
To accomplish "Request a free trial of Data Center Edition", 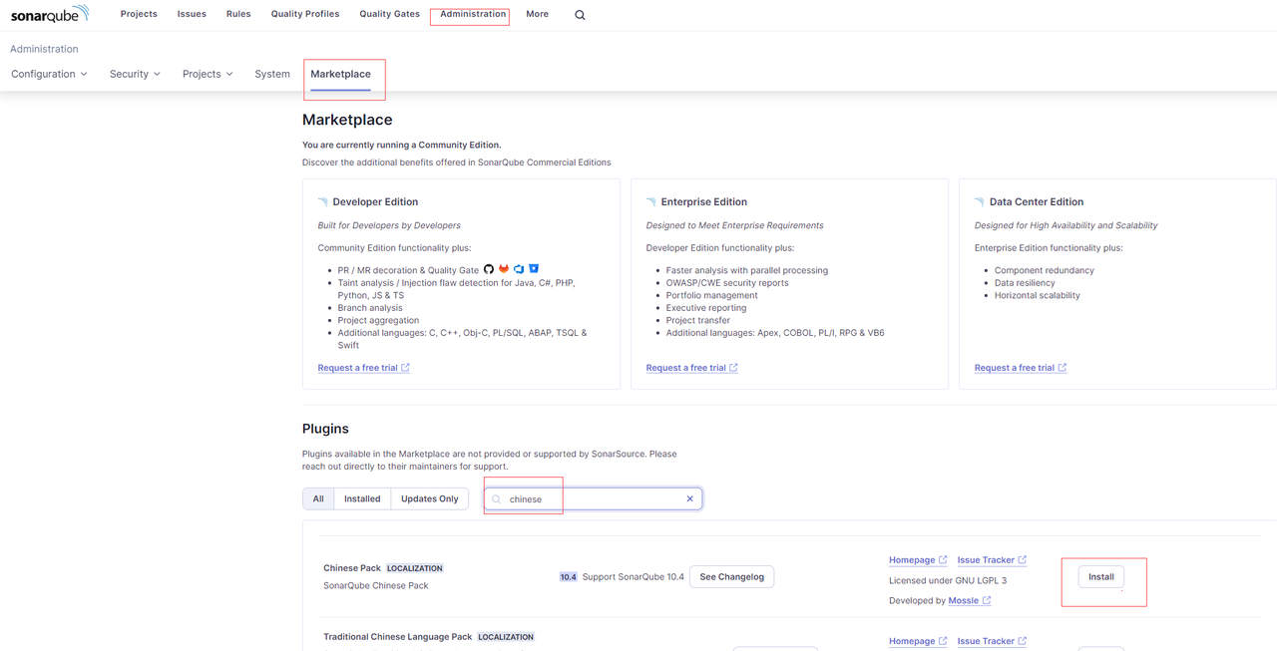I will [1014, 368].
